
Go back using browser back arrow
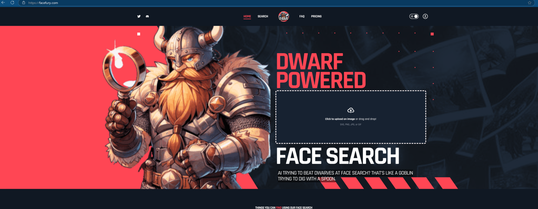pyautogui.click(x=3, y=3)
